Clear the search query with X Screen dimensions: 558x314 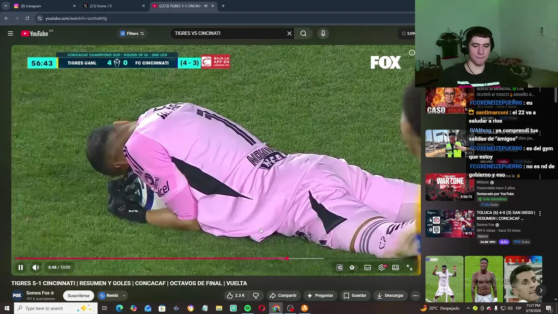pyautogui.click(x=289, y=33)
